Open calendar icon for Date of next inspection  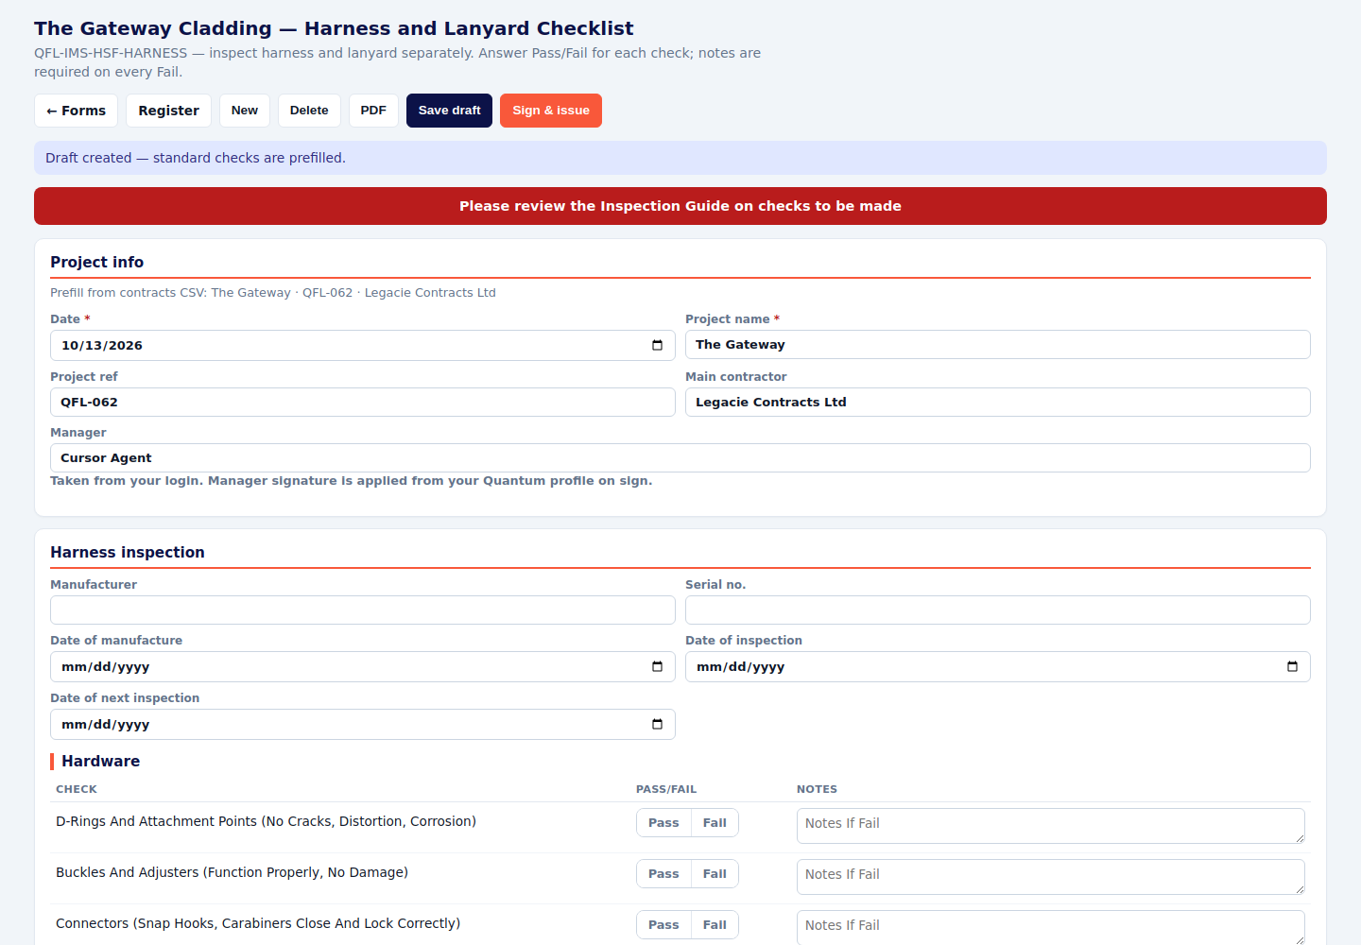[657, 724]
